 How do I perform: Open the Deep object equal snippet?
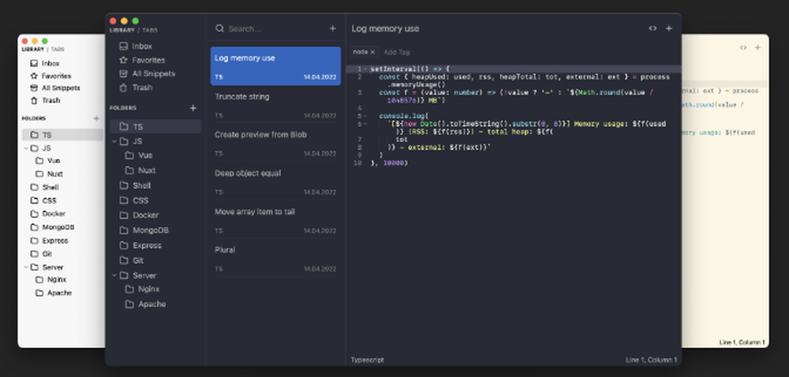(x=275, y=181)
